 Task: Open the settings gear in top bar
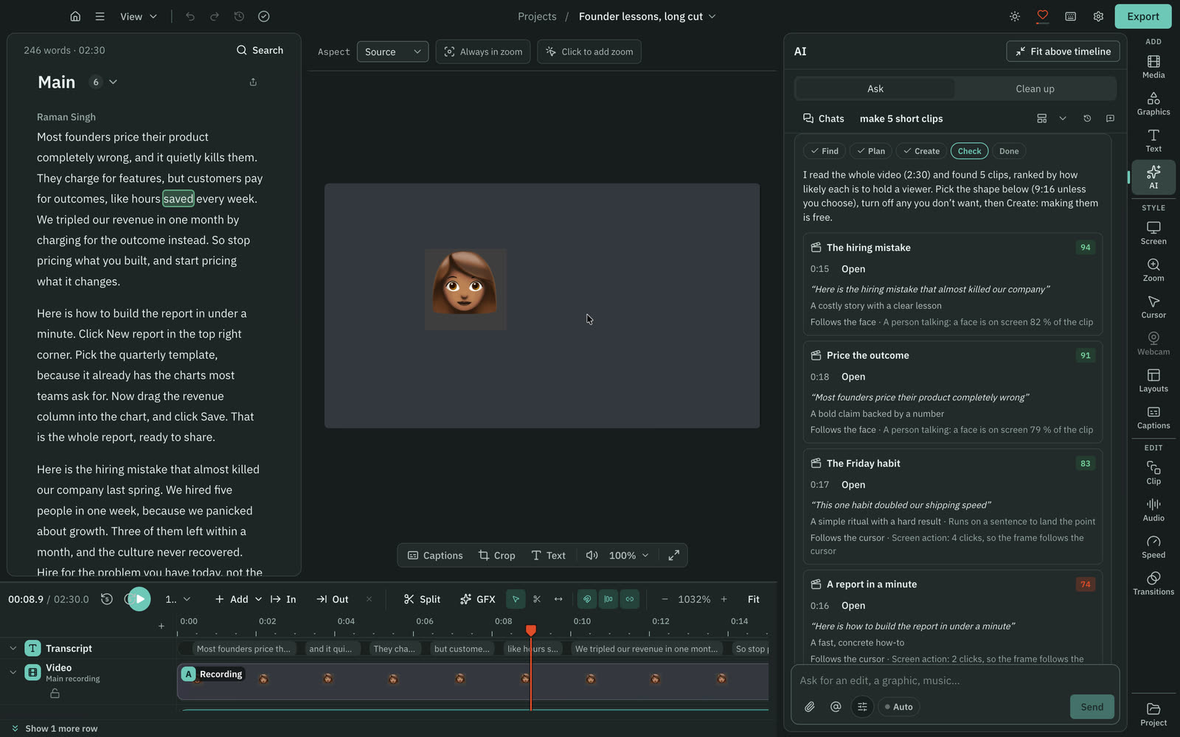1098,16
